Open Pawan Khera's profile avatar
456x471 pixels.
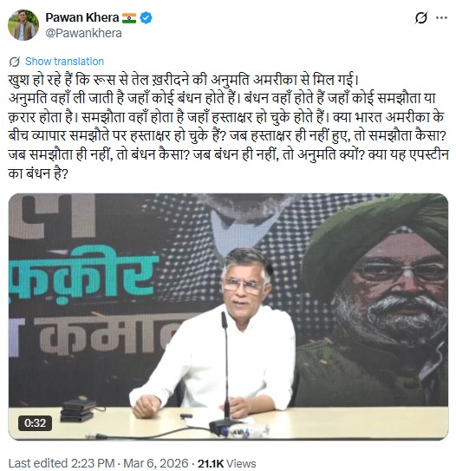(x=23, y=25)
